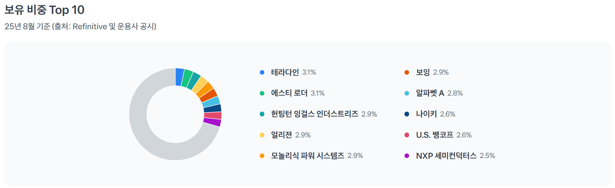615x188 pixels.
Task: Select the pink slice of the donut chart
Action: 213,115
